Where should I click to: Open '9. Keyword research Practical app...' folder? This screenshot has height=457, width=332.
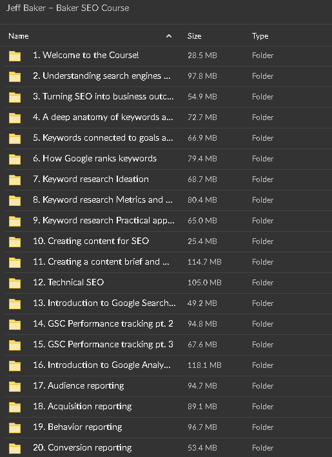[104, 221]
